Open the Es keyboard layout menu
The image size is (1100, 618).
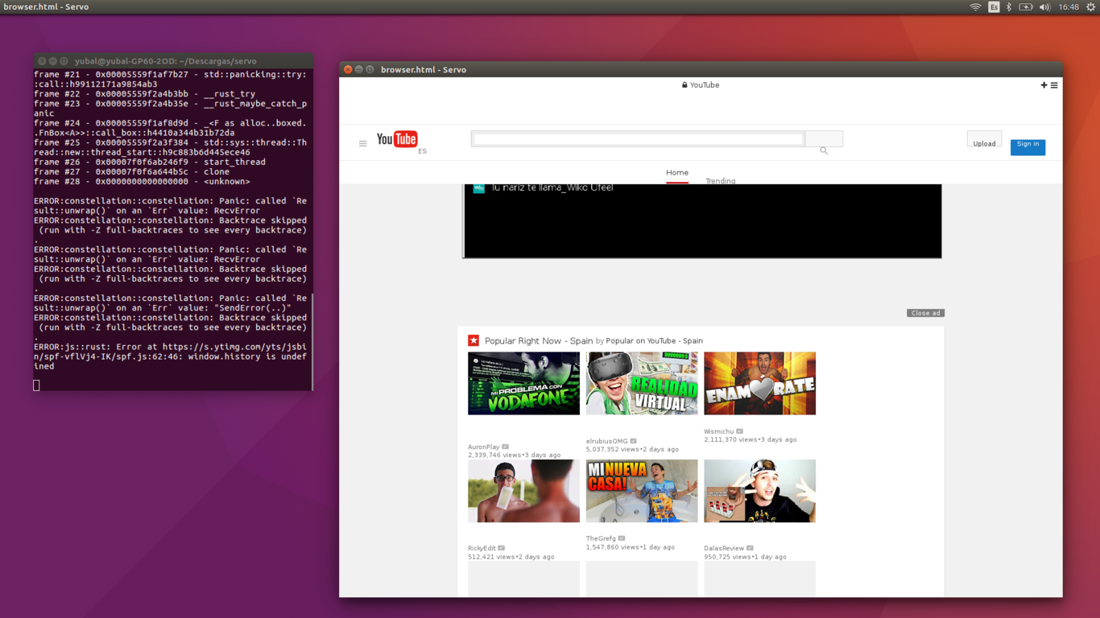tap(994, 6)
